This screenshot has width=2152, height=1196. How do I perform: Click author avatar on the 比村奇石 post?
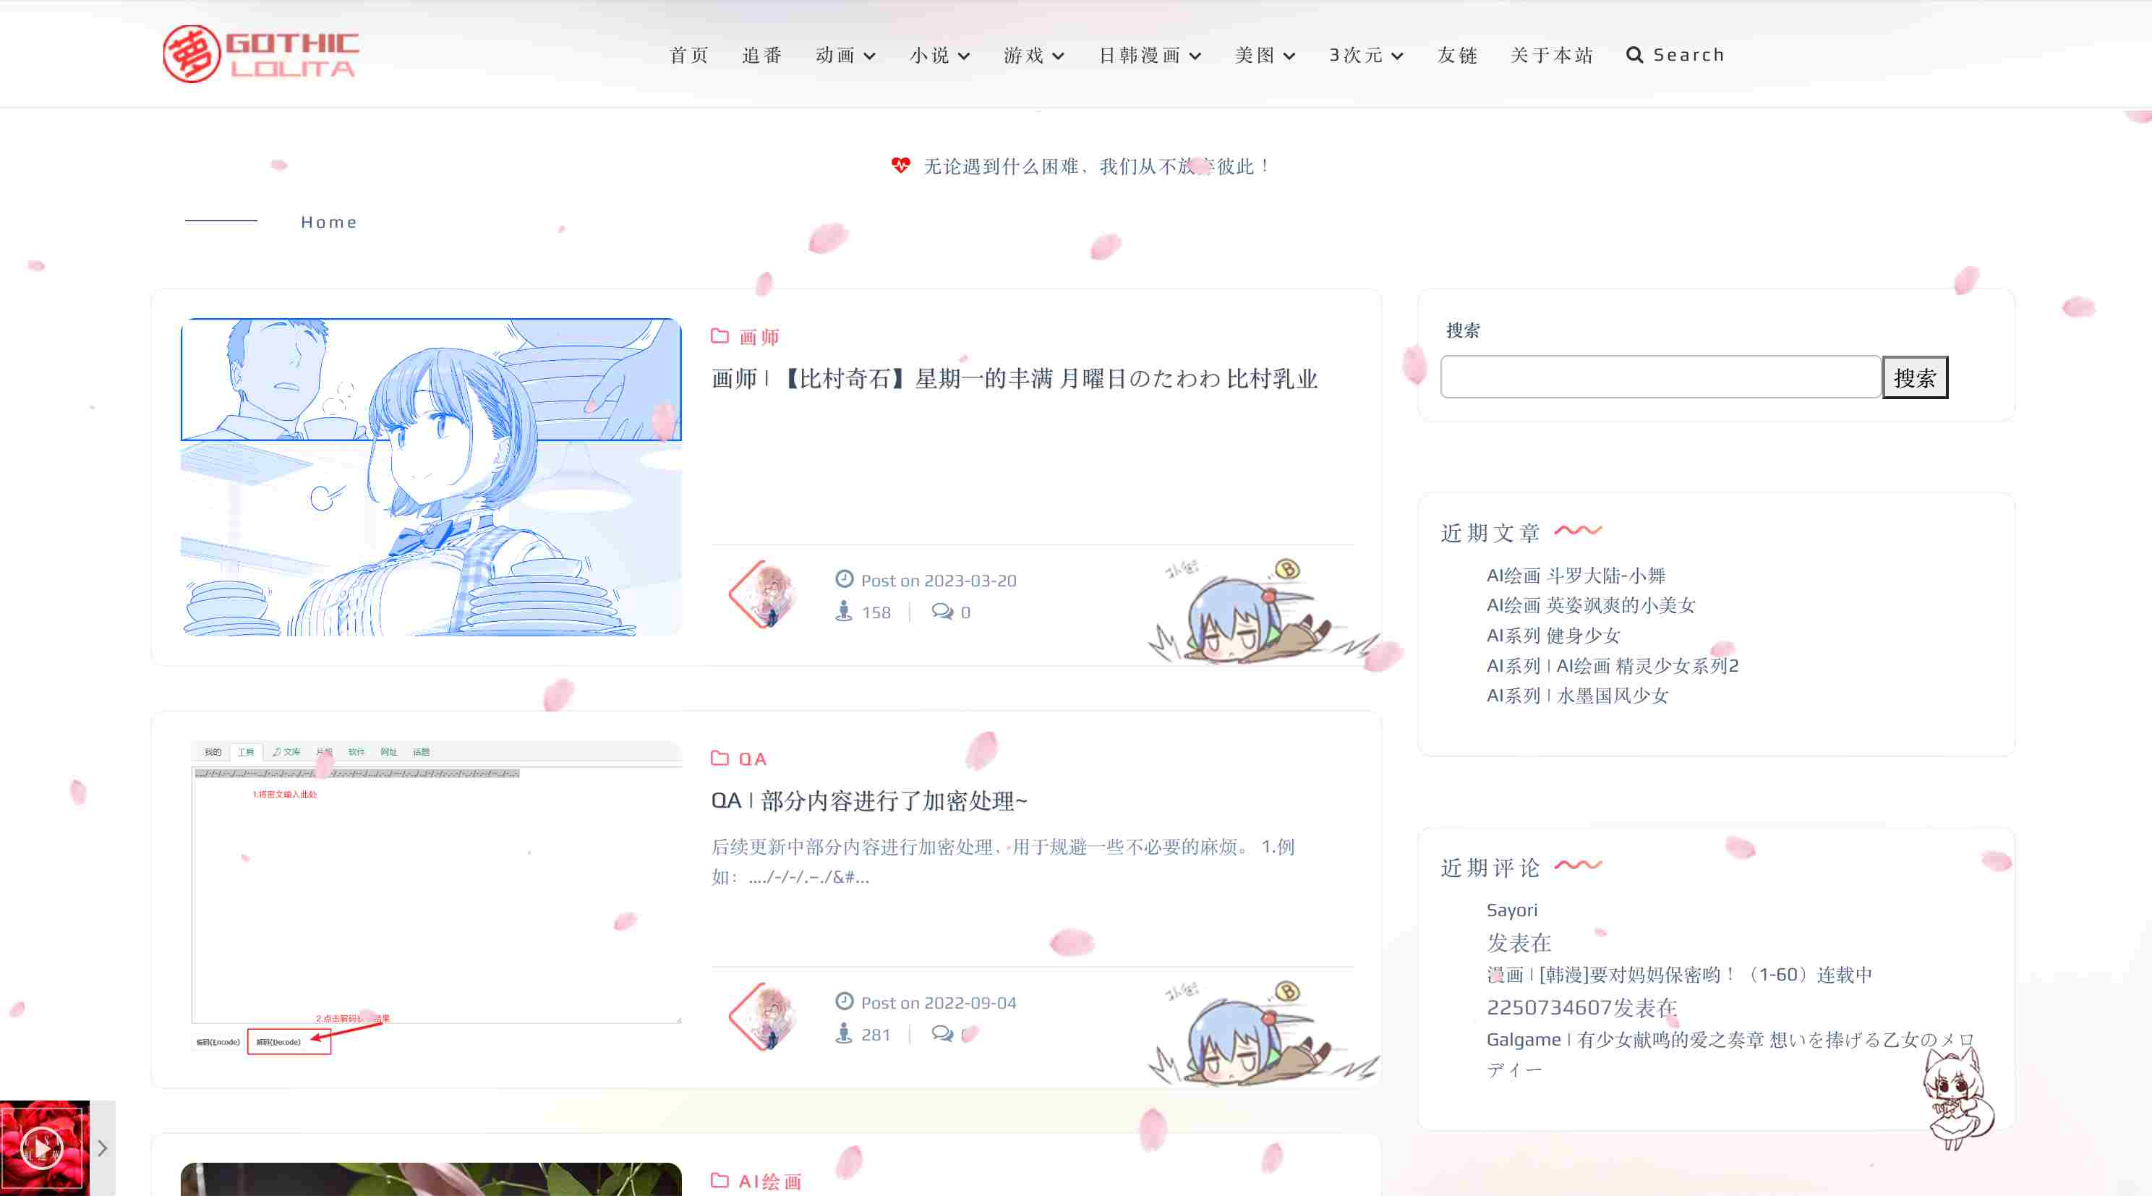764,594
